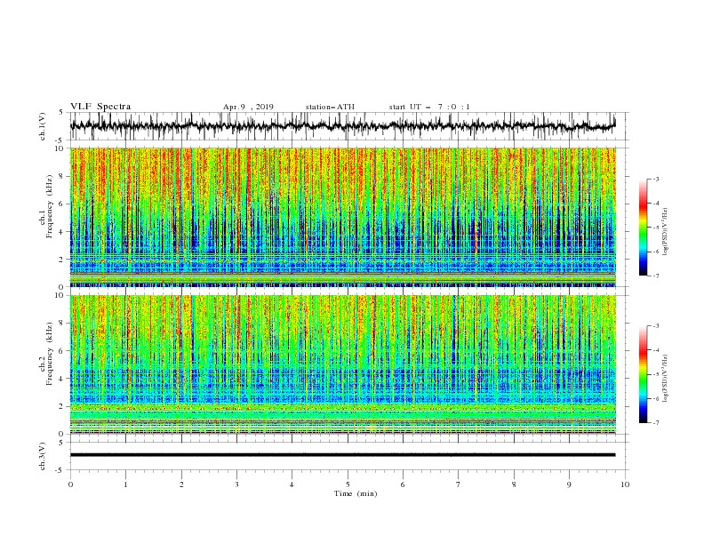This screenshot has width=704, height=544.
Task: Click the "8" kHz tick on ch.1 axis
Action: click(x=61, y=176)
